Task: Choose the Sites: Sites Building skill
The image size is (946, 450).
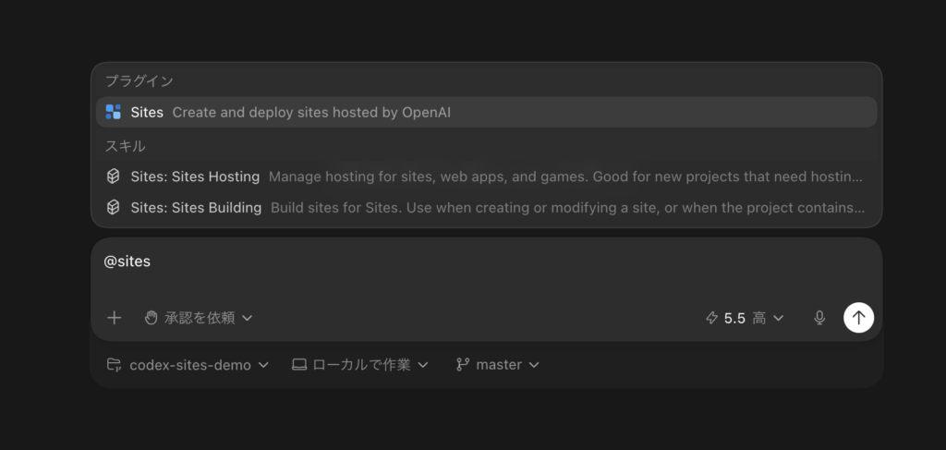Action: click(x=486, y=208)
